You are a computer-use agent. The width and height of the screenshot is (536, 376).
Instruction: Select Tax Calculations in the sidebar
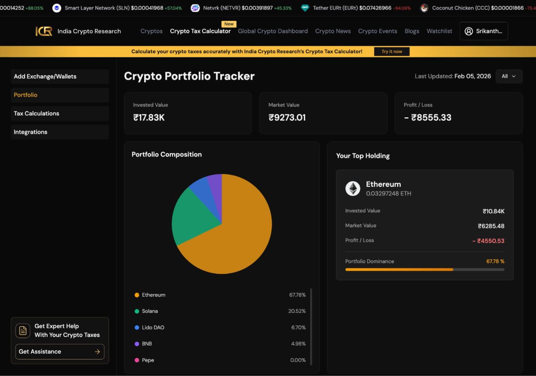[37, 114]
